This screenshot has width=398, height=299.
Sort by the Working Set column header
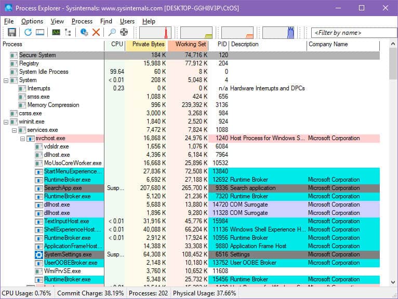click(x=188, y=44)
